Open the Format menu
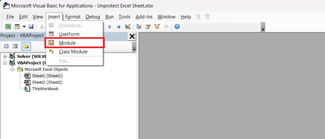 click(x=73, y=17)
